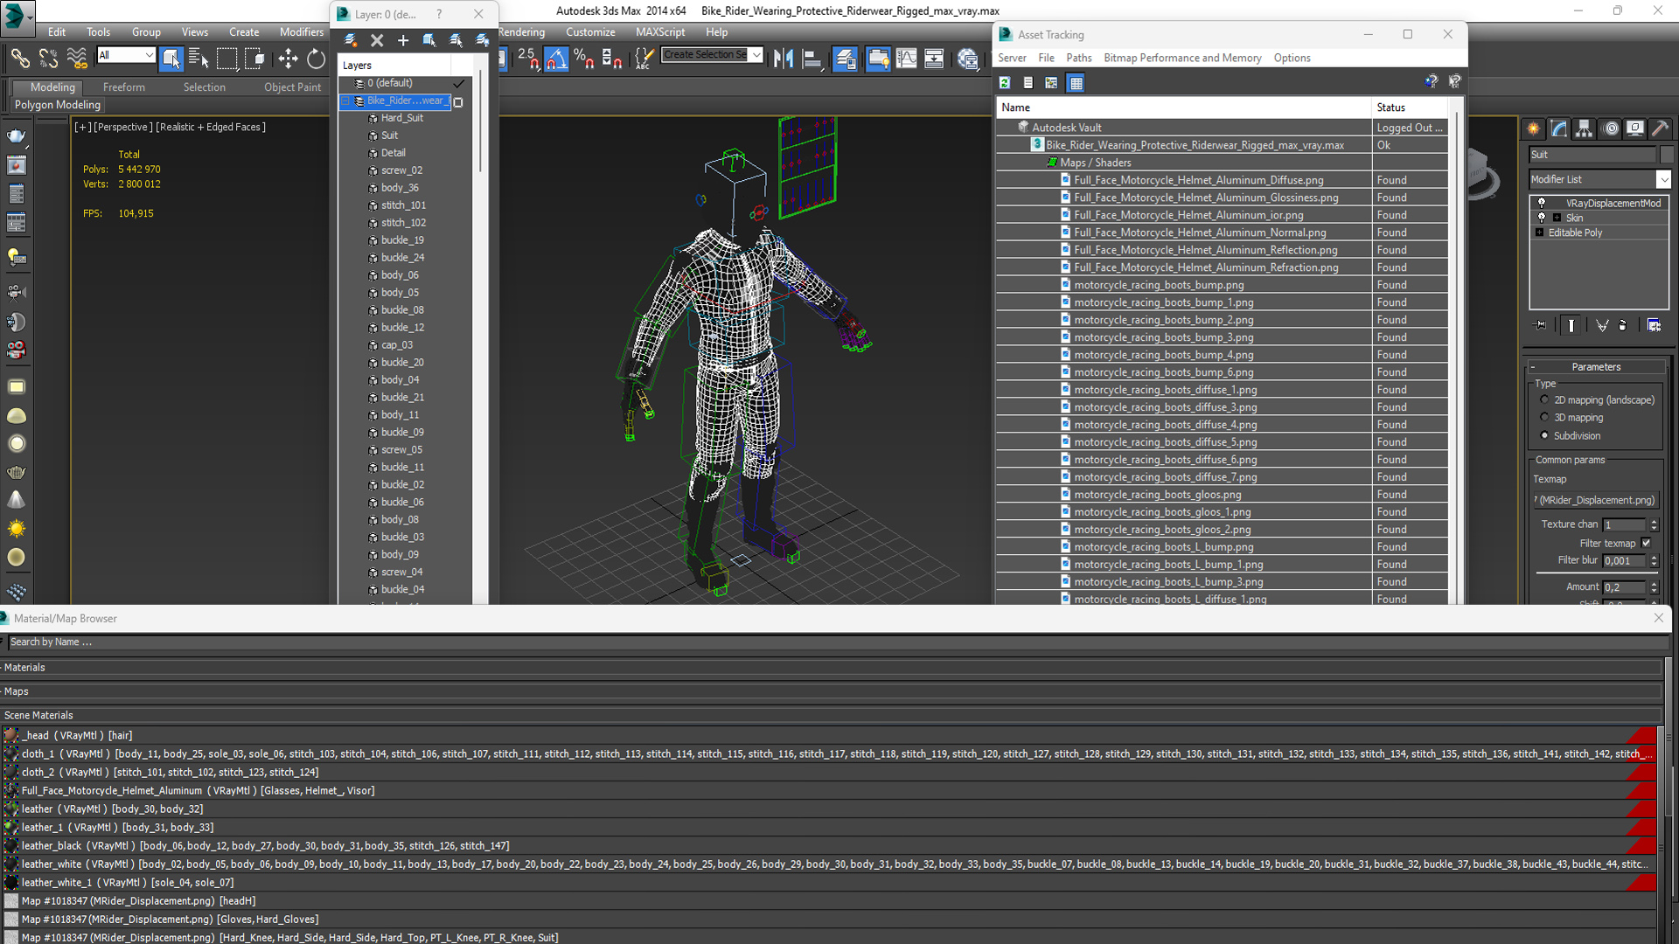Select 3D mapping radio button
The width and height of the screenshot is (1679, 944).
pos(1544,417)
